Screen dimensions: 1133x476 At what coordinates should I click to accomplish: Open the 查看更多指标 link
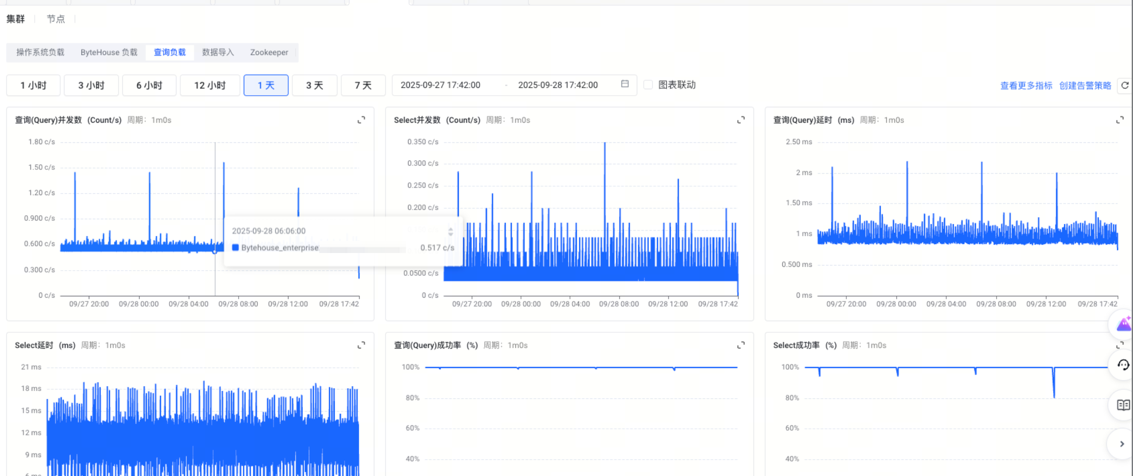tap(1026, 86)
